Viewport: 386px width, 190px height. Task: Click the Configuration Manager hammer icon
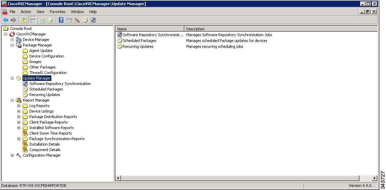(x=19, y=155)
